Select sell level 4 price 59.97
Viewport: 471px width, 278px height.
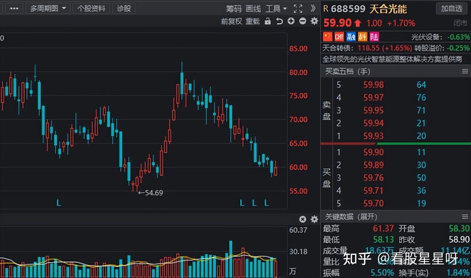point(373,98)
